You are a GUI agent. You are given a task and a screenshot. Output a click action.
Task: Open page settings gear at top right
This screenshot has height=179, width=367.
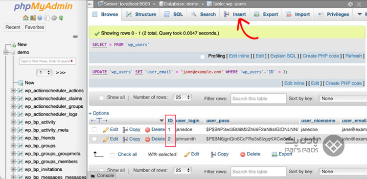(x=350, y=4)
